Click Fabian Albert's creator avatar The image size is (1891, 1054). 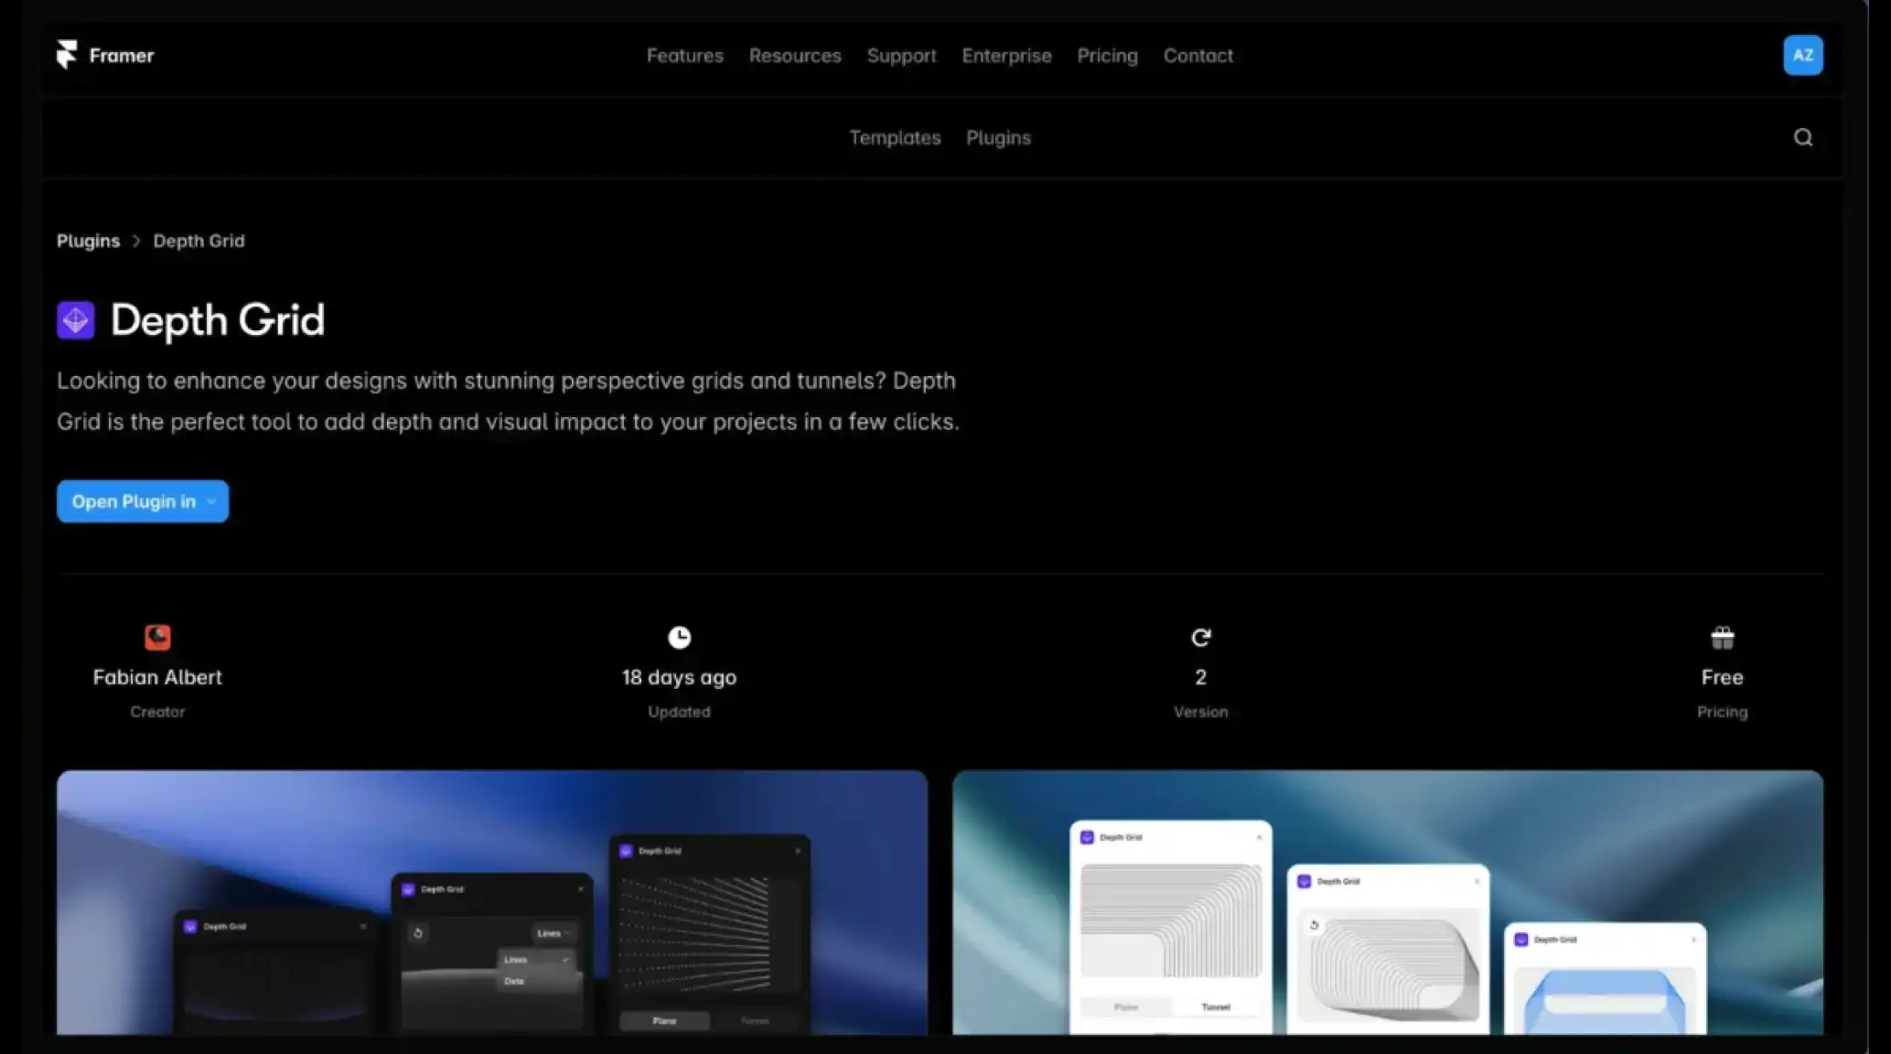(157, 637)
